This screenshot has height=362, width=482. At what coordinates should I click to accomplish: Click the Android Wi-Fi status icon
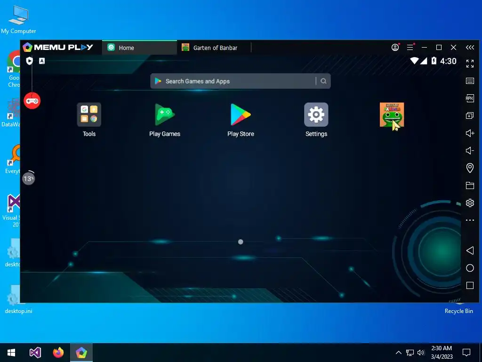[x=414, y=61]
